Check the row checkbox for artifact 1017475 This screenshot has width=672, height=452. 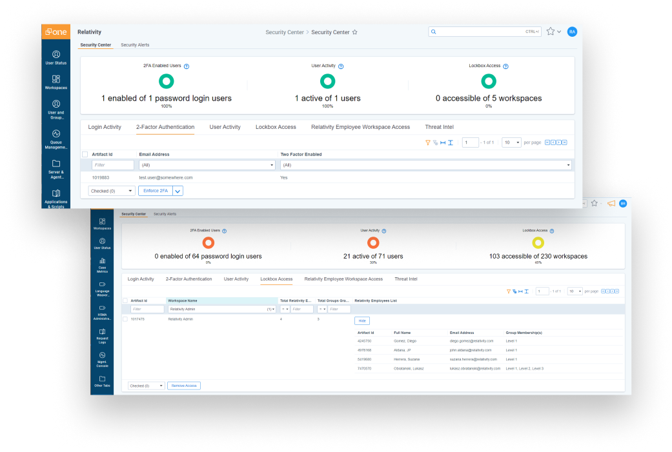125,319
